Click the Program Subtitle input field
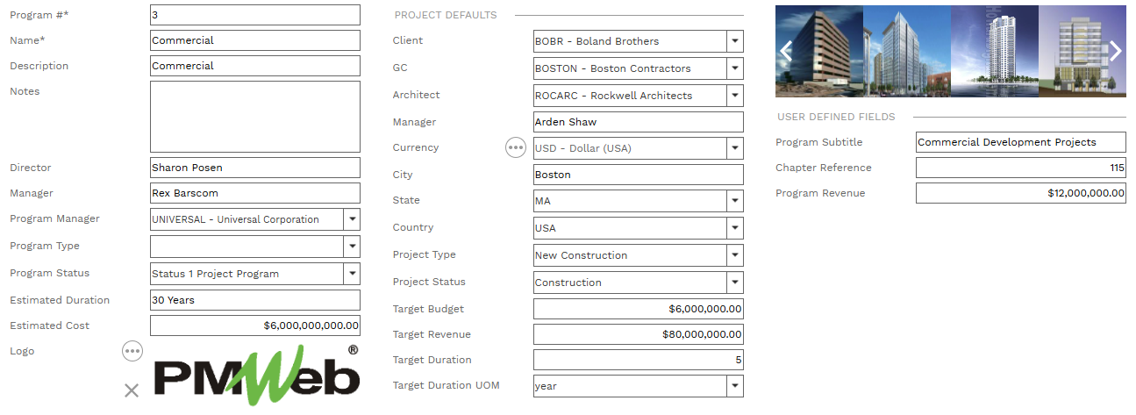 coord(1020,142)
